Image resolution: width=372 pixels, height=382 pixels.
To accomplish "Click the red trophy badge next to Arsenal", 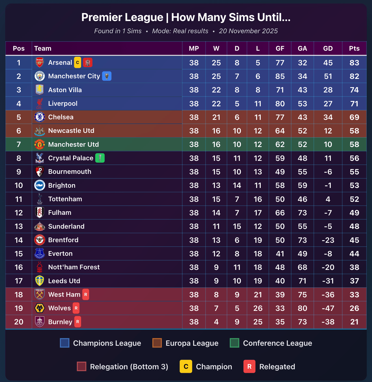I will coord(87,63).
